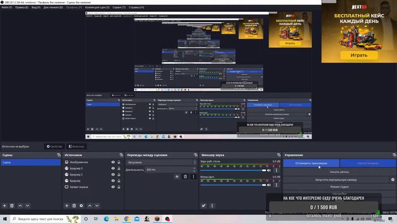Undock the Микшер звука panel icon
This screenshot has width=397, height=223.
(279, 155)
